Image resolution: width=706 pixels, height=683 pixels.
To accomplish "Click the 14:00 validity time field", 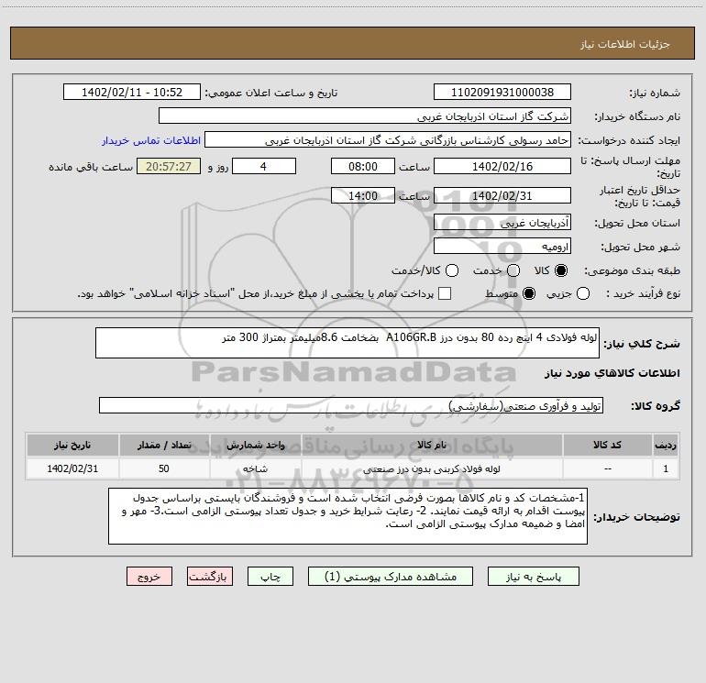I will [363, 195].
